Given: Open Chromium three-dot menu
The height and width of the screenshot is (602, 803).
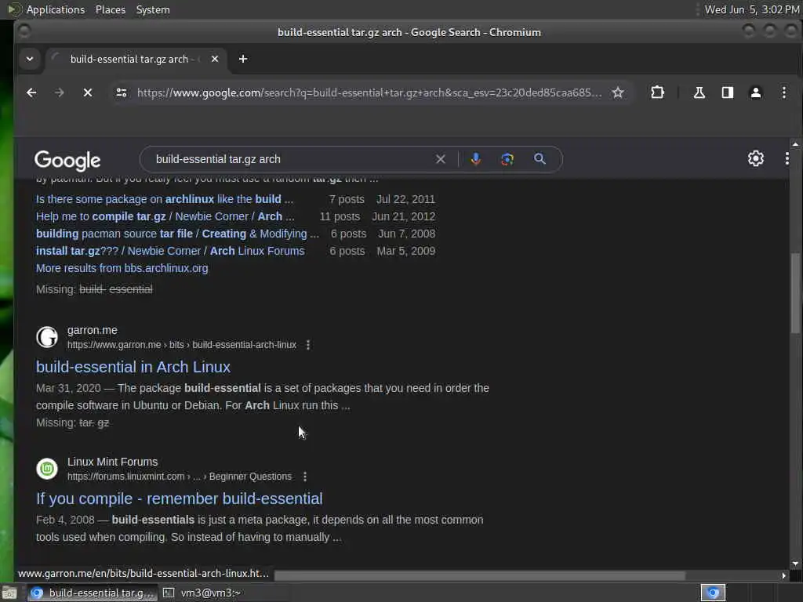Looking at the screenshot, I should point(784,92).
